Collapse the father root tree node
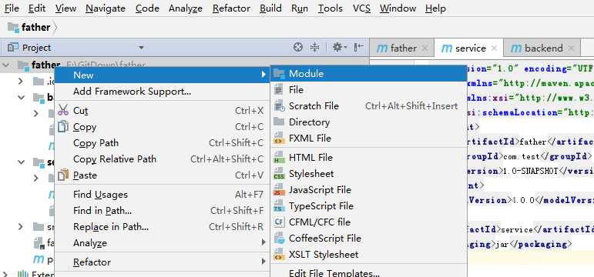Image resolution: width=594 pixels, height=277 pixels. 5,65
